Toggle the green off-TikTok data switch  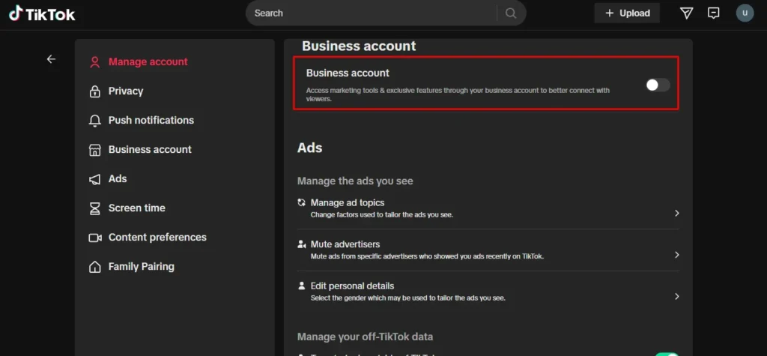tap(667, 354)
